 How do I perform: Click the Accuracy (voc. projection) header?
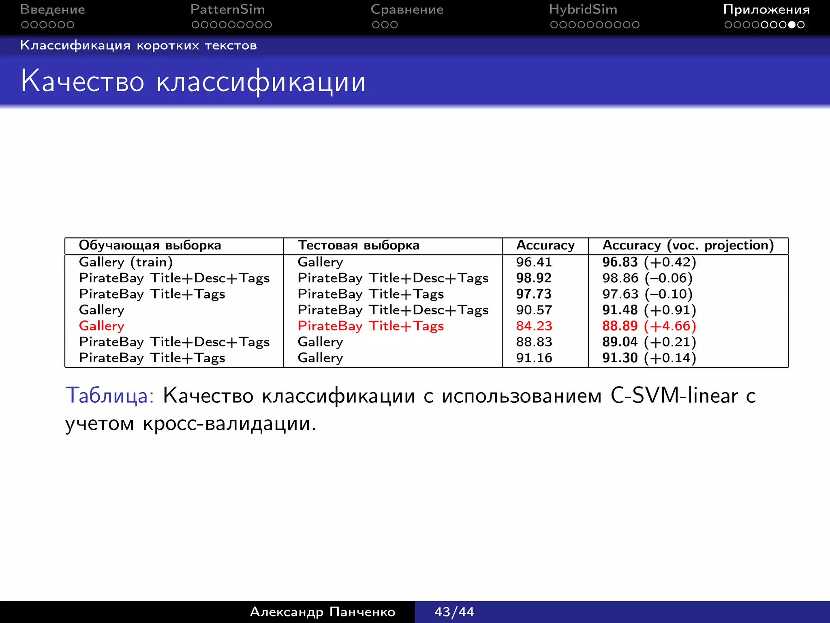pyautogui.click(x=688, y=245)
